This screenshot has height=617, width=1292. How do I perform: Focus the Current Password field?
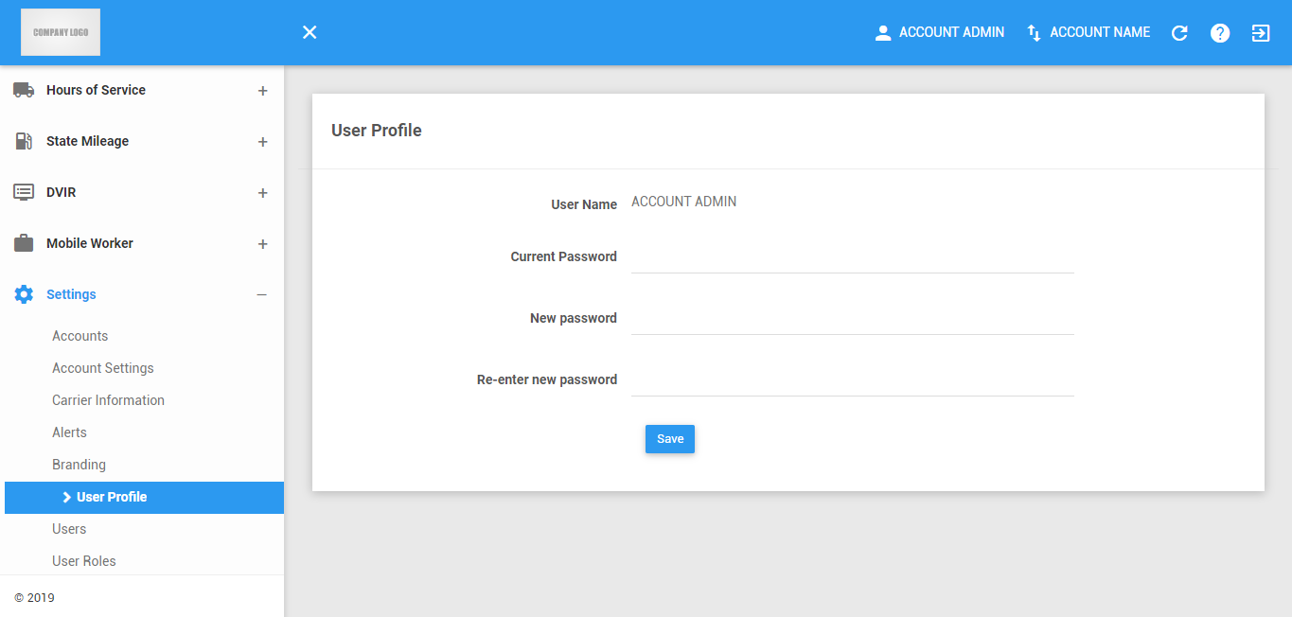pyautogui.click(x=852, y=256)
